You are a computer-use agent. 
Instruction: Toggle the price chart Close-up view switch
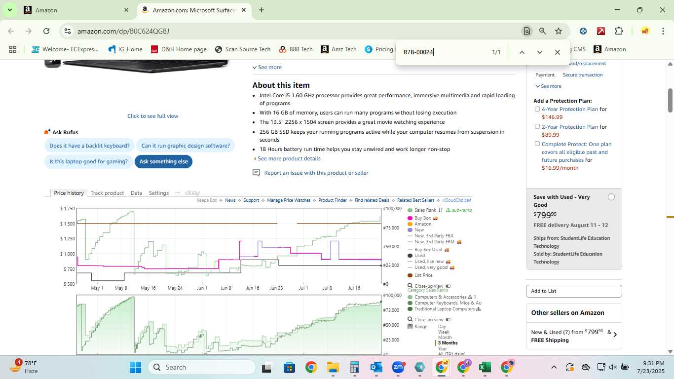coord(449,286)
